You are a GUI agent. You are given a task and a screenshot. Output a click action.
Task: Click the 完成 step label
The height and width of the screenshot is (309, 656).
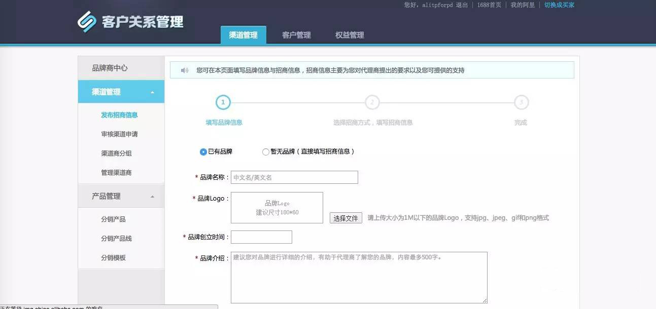point(521,123)
